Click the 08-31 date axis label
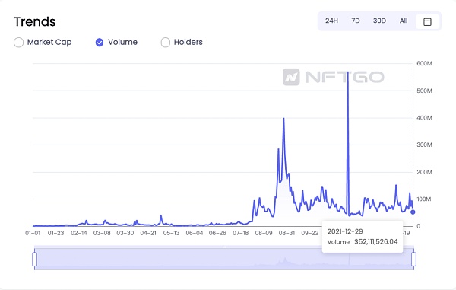The image size is (456, 290). coord(287,233)
